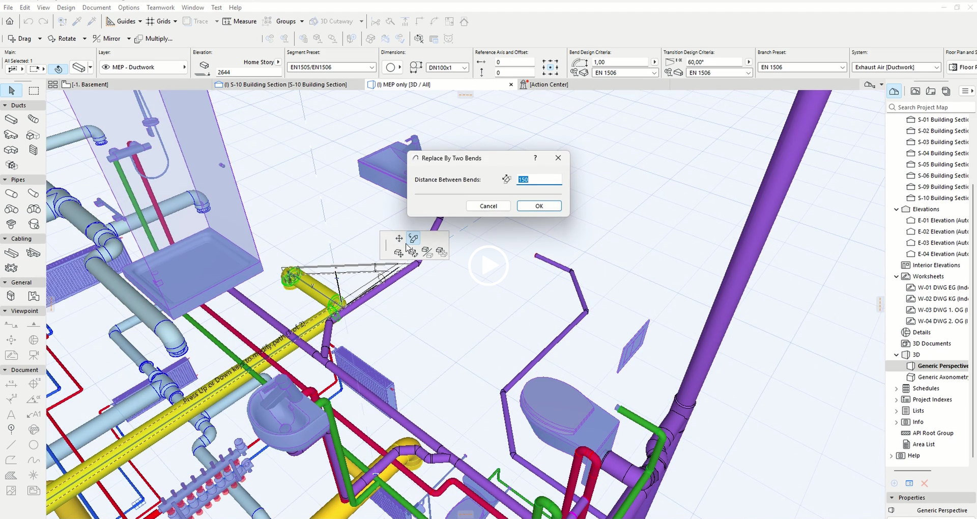This screenshot has width=977, height=519.
Task: Select Generic Axonometry in the project map
Action: 942,377
